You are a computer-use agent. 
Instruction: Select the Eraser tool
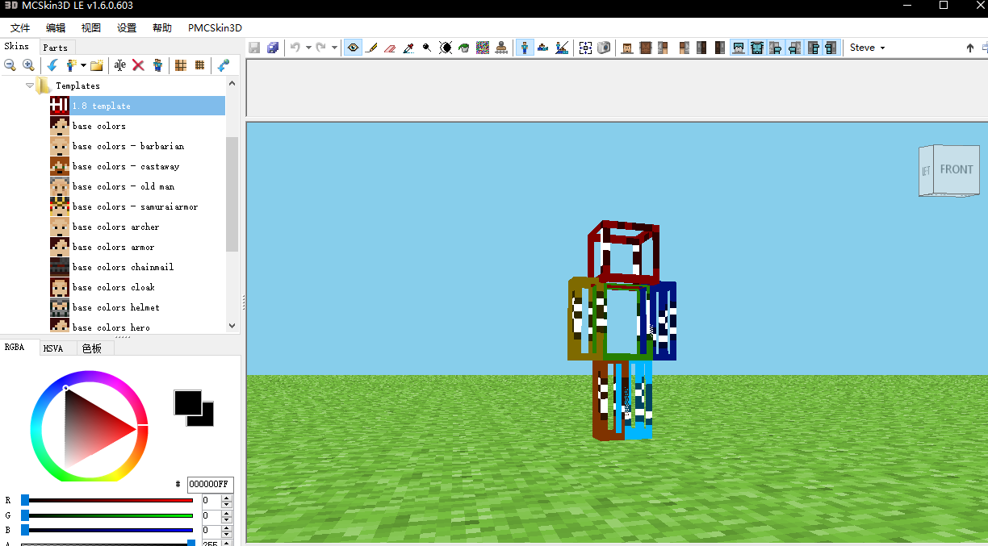(x=390, y=48)
